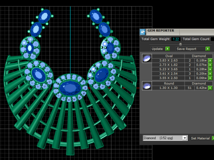214x160 pixels.
Task: Click the Round column header
Action: point(169,84)
